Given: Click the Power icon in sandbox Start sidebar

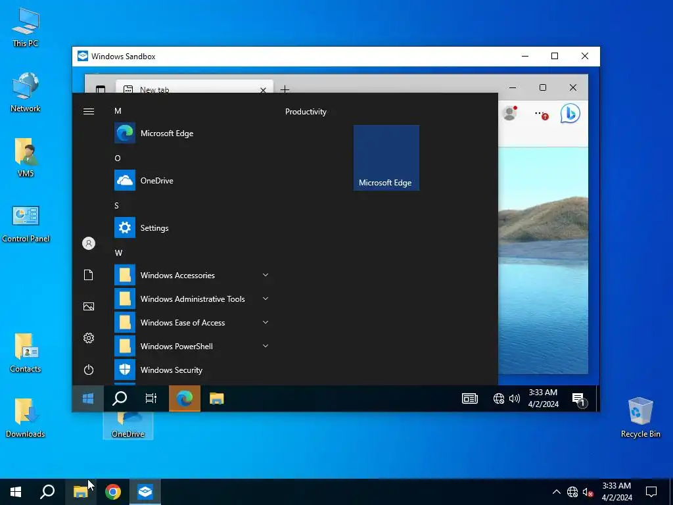Looking at the screenshot, I should coord(89,370).
